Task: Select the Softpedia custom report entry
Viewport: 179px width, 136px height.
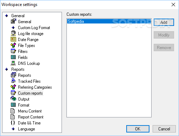Action: [109, 21]
